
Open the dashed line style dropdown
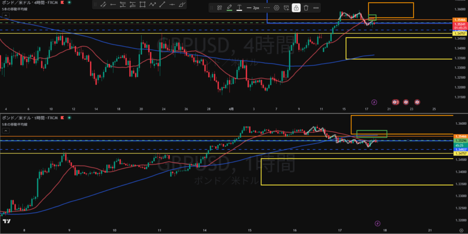[266, 8]
